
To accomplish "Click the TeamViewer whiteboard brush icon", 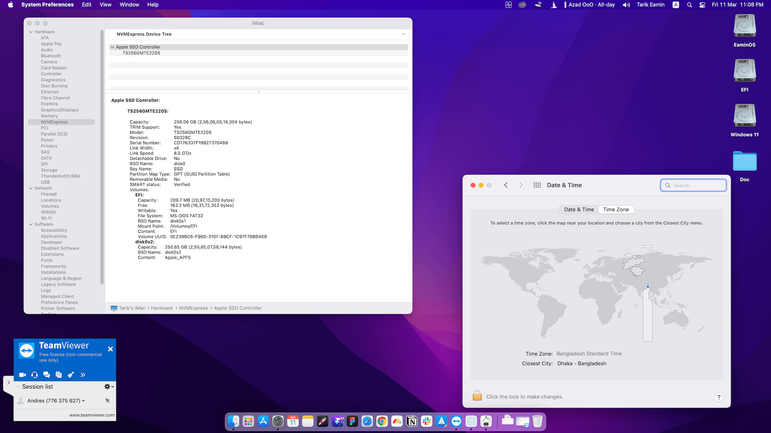I will [71, 375].
